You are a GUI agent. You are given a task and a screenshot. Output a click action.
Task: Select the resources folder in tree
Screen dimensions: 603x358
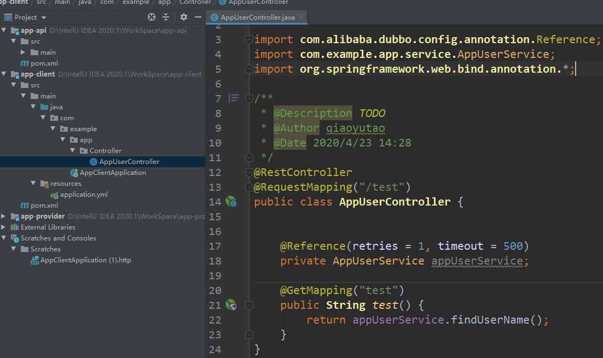61,183
